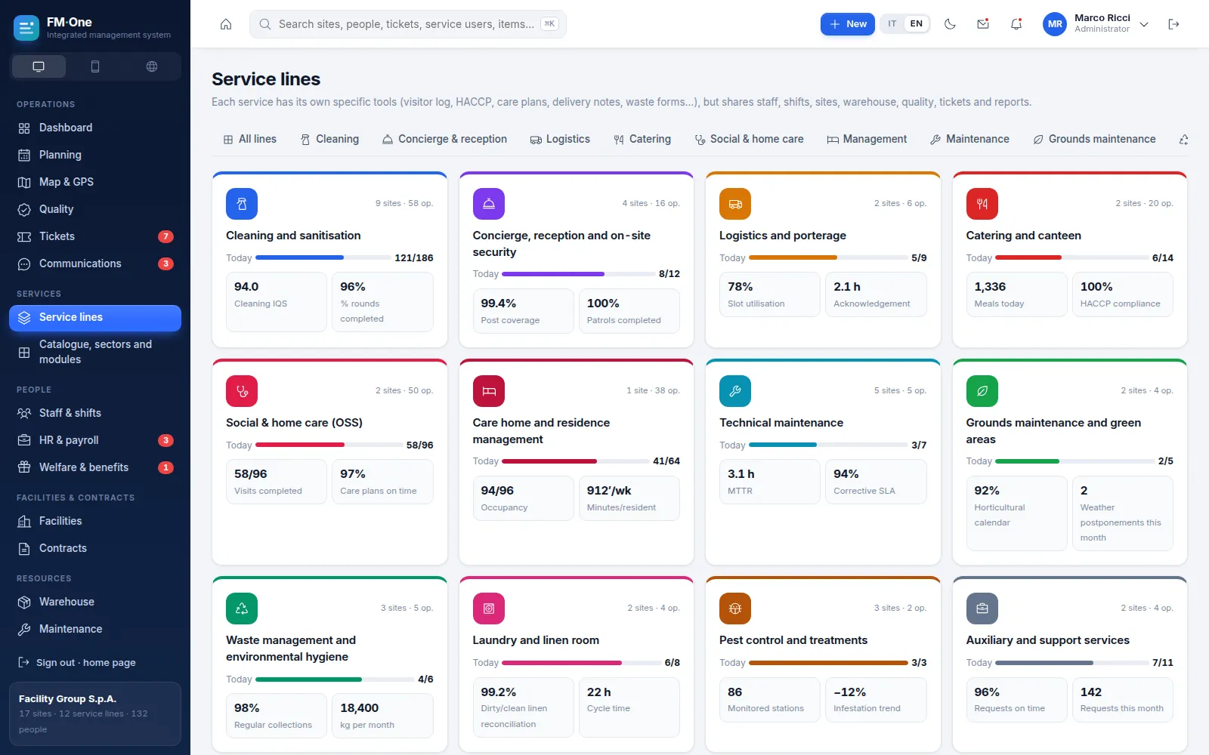Viewport: 1209px width, 755px height.
Task: Open Warehouse sidebar item
Action: click(95, 602)
